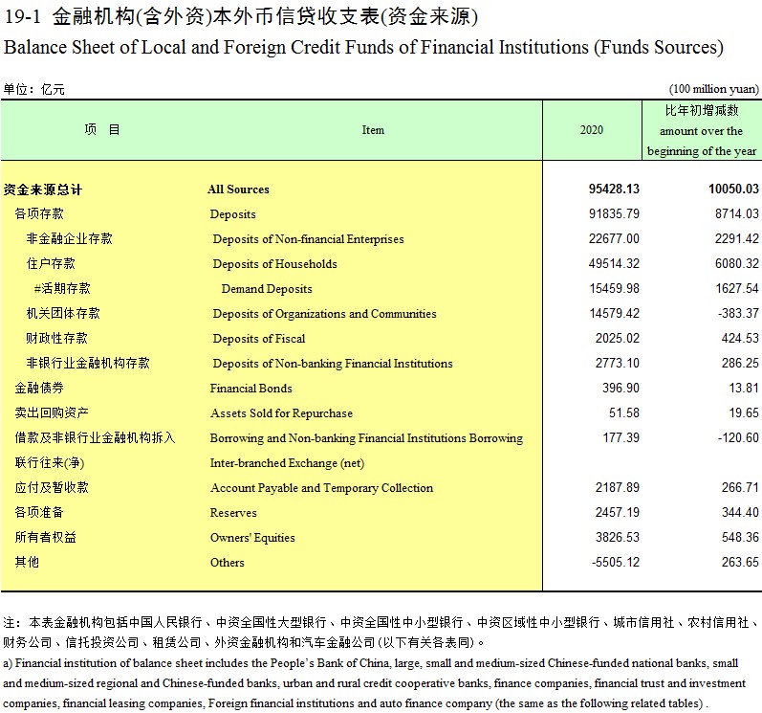Click the '比年初增减数' column header
This screenshot has width=762, height=713.
point(702,110)
